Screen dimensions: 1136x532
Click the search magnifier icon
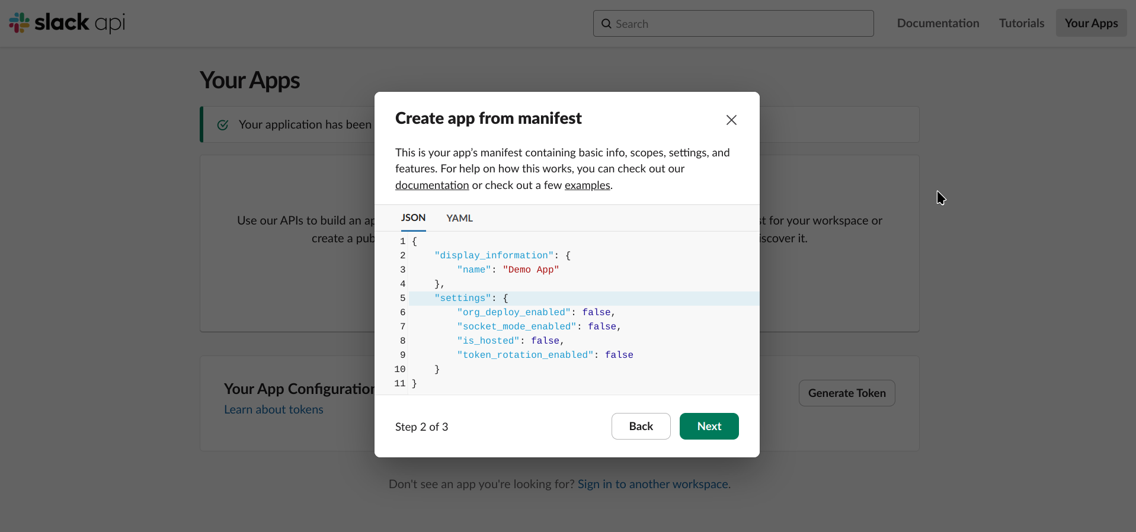tap(606, 24)
